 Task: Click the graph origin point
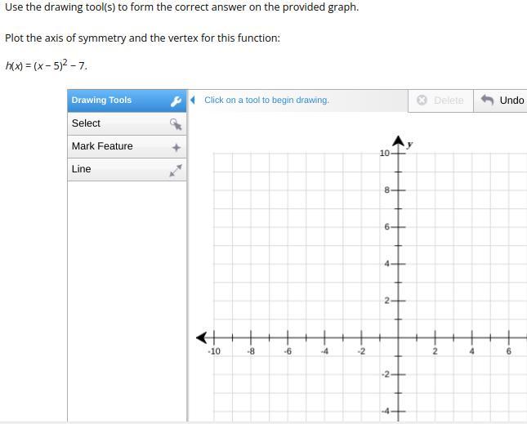coord(398,337)
